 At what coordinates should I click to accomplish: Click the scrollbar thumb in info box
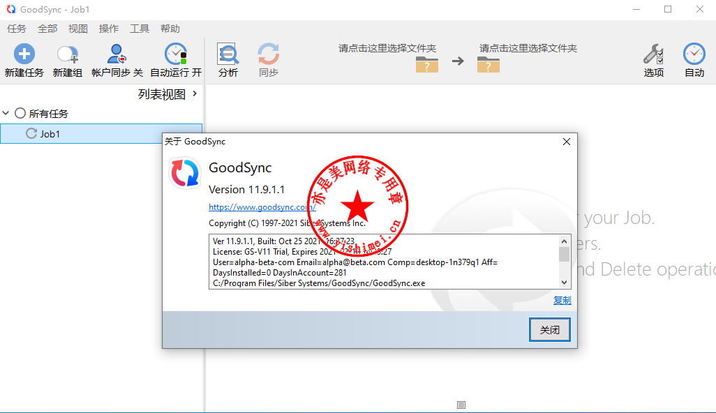[565, 254]
